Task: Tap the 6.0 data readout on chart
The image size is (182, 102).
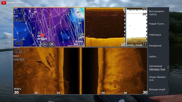Action: 19,43
